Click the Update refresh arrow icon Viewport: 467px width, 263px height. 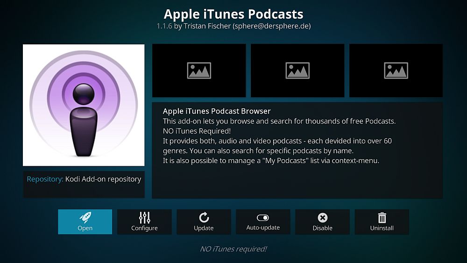(x=204, y=217)
